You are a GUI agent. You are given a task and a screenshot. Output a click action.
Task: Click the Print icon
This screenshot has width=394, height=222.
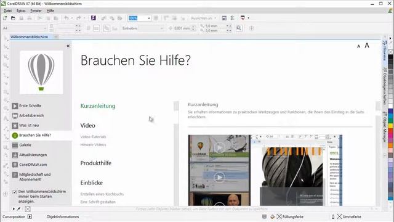click(x=30, y=18)
